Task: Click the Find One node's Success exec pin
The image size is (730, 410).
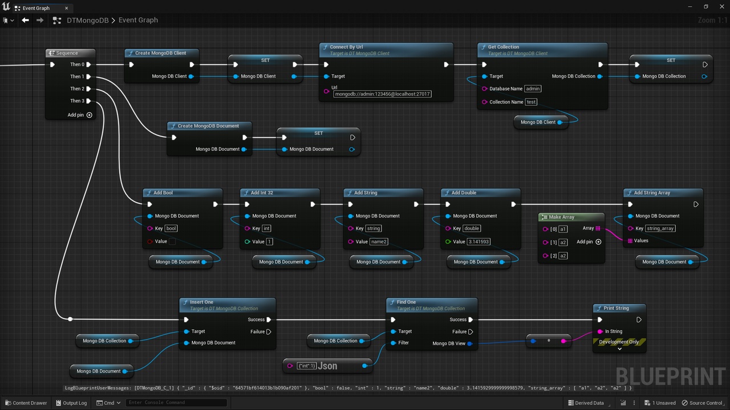Action: point(471,319)
